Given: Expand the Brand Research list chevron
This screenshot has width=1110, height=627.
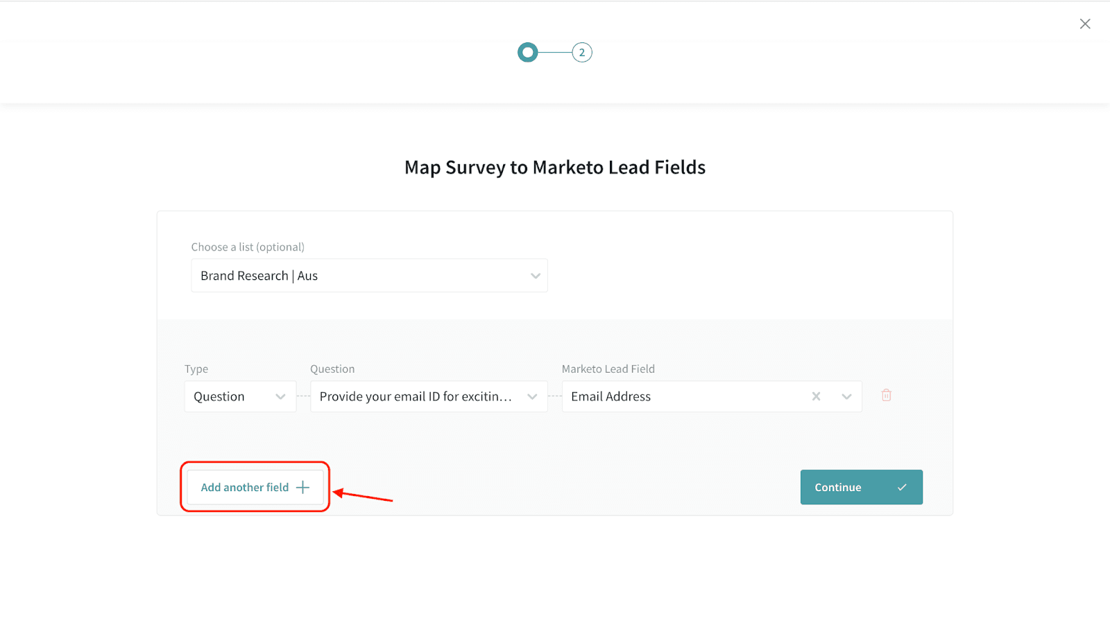Looking at the screenshot, I should (535, 276).
